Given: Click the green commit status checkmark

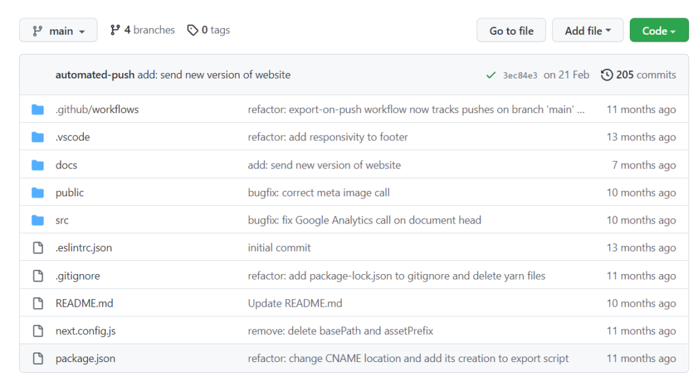Looking at the screenshot, I should [491, 75].
